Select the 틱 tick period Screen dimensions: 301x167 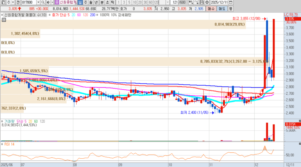(113, 2)
